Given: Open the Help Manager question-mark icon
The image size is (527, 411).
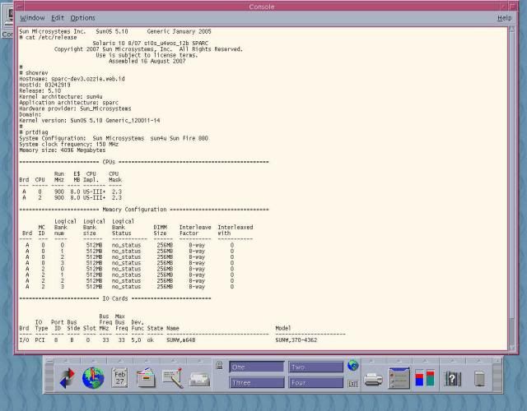Looking at the screenshot, I should coord(452,379).
